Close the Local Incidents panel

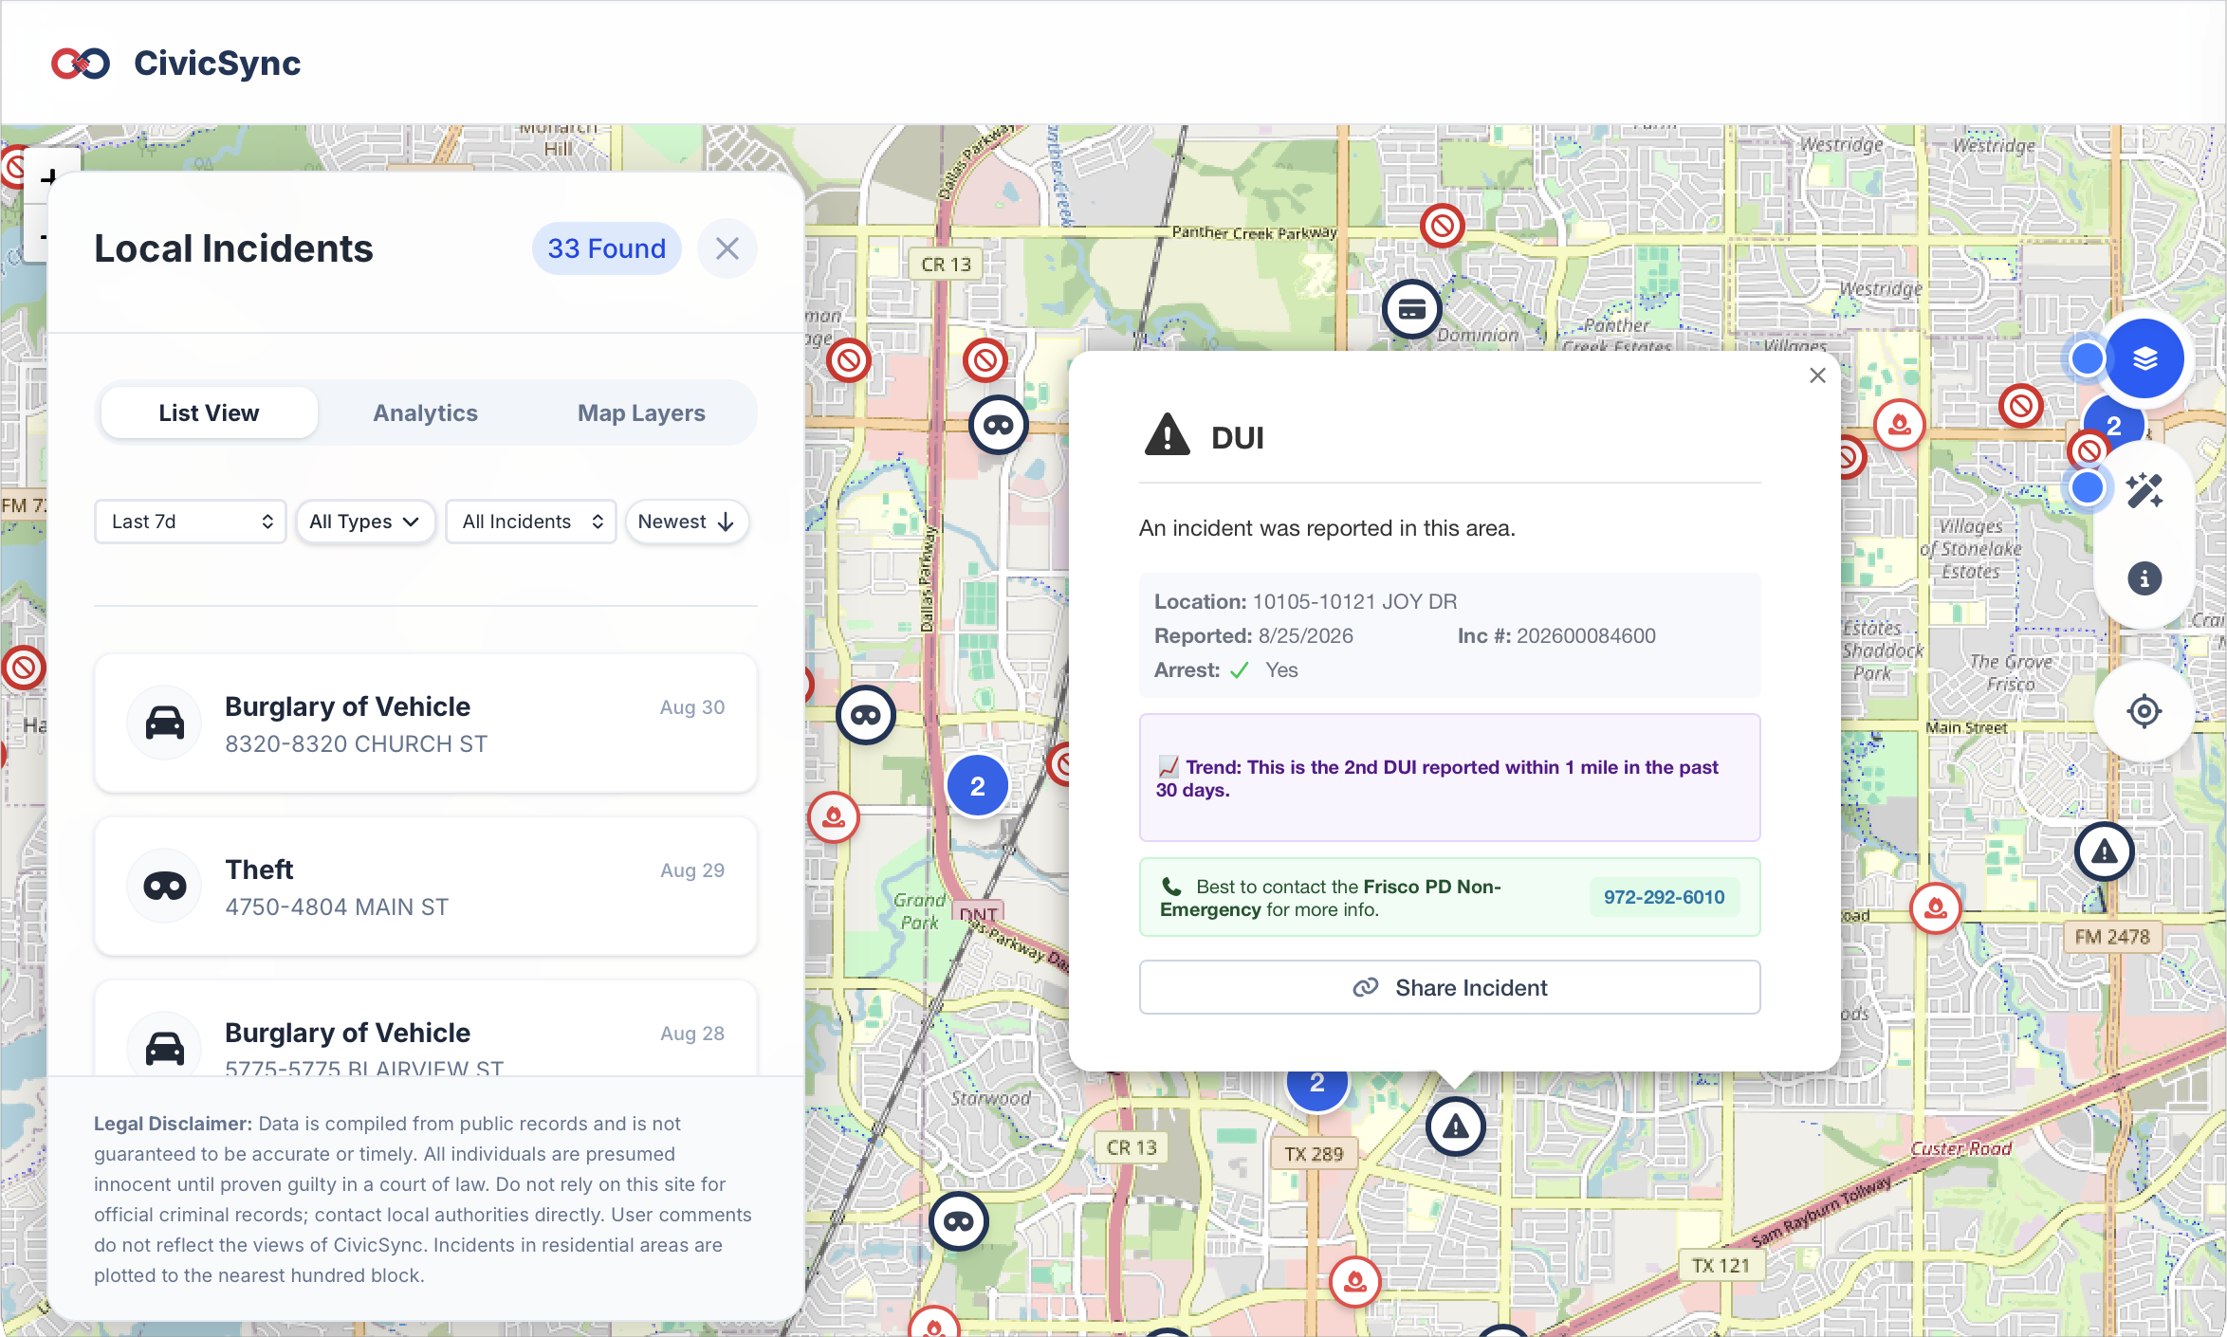click(x=727, y=248)
